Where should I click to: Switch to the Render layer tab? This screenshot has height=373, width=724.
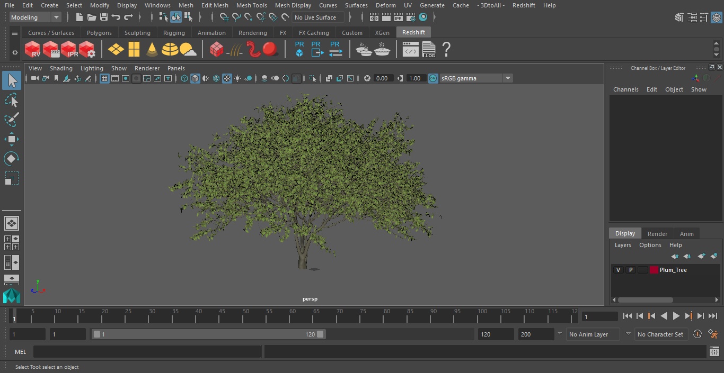click(x=657, y=234)
